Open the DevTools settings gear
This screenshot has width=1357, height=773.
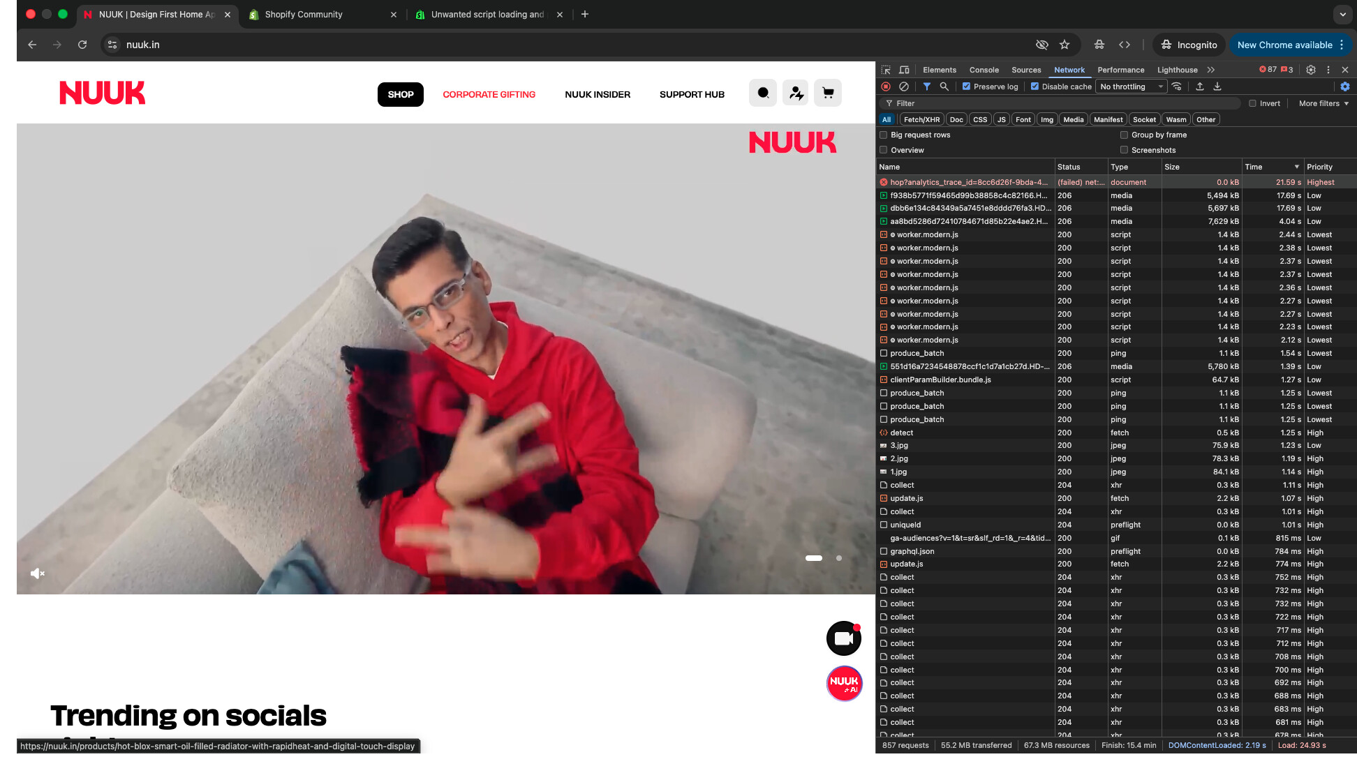click(1311, 70)
